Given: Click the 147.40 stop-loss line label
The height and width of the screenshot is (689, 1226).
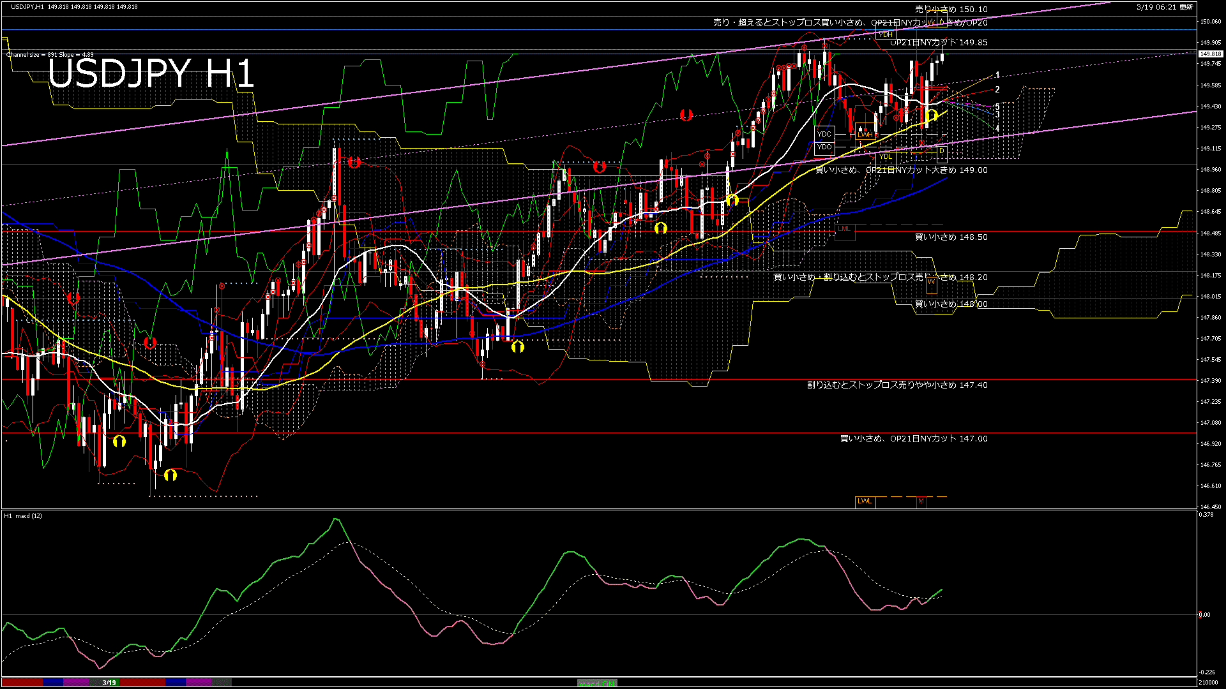Looking at the screenshot, I should [897, 385].
